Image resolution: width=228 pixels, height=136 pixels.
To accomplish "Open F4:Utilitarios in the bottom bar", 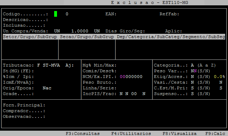I will tap(131, 134).
